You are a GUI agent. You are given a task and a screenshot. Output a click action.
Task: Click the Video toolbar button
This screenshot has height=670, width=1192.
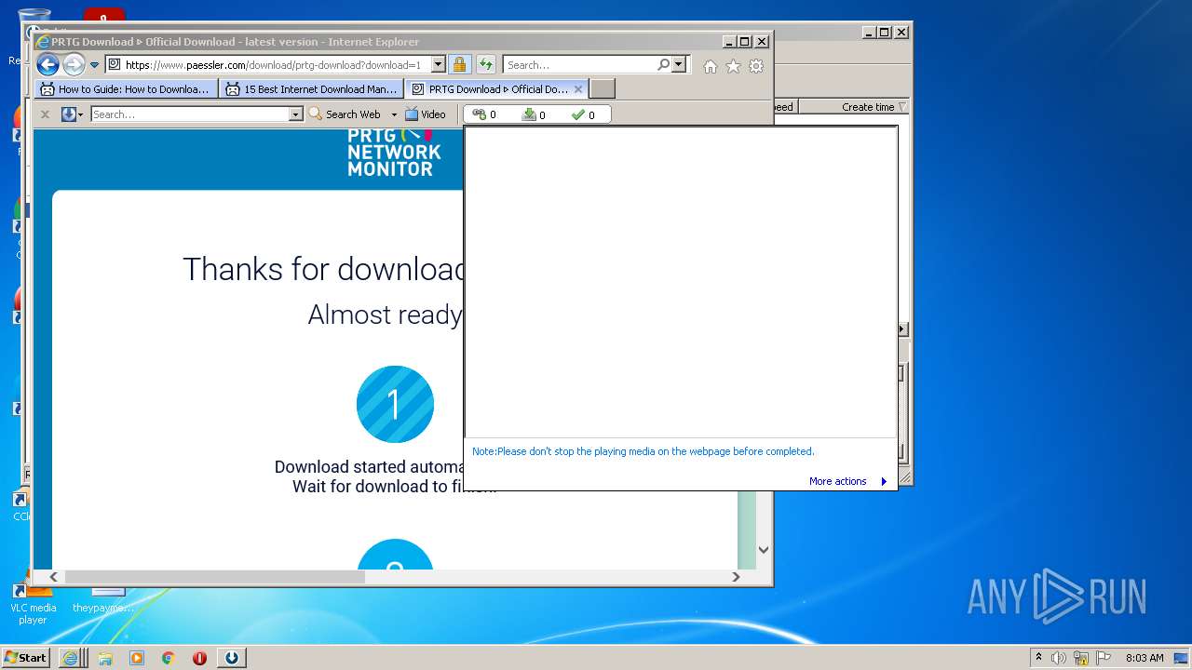pos(426,114)
